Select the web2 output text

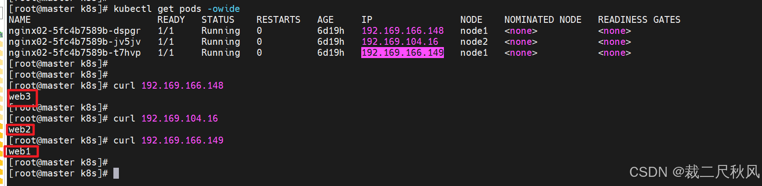tap(20, 129)
